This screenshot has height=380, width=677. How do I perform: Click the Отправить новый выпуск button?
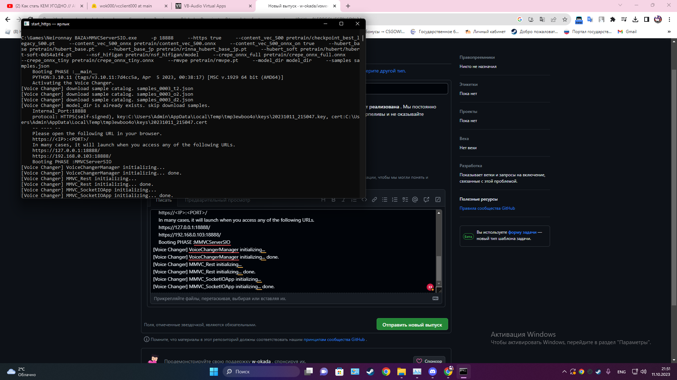412,324
